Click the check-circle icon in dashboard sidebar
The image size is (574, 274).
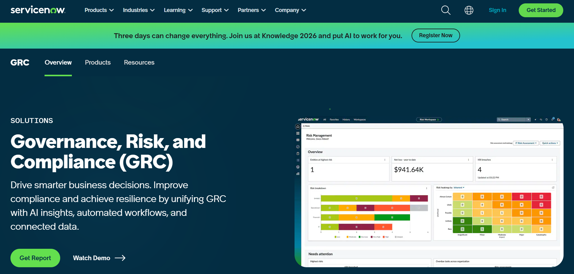298,147
